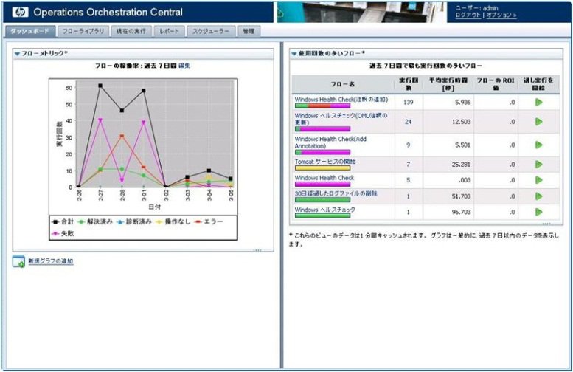Click the total peak point at 2-27
This screenshot has width=573, height=372.
[x=100, y=86]
